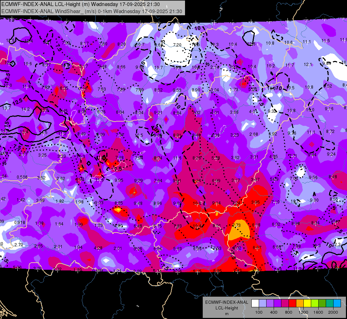Click the wind shear value 4.28
Image resolution: width=347 pixels, height=319 pixels.
[x=98, y=248]
